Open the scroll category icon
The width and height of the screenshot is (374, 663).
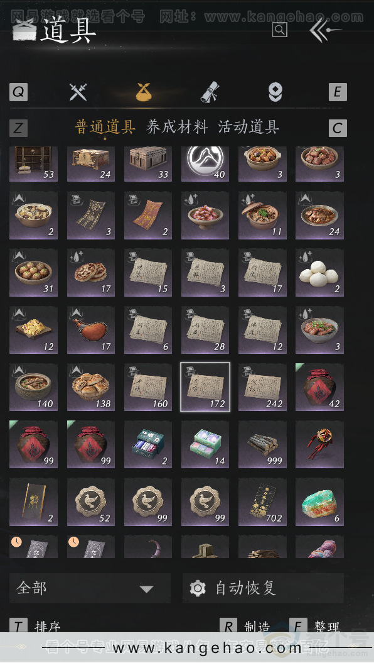coord(210,92)
